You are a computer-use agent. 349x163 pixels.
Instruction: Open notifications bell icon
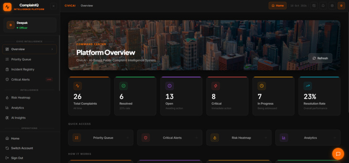pos(323,6)
